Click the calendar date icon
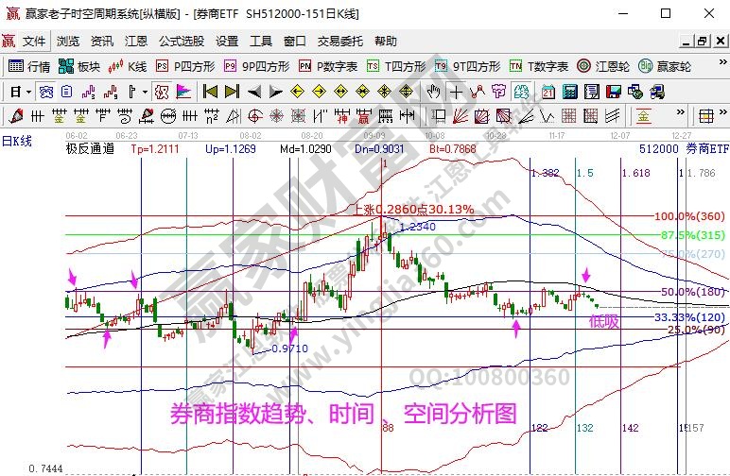730x476 pixels. click(x=548, y=92)
